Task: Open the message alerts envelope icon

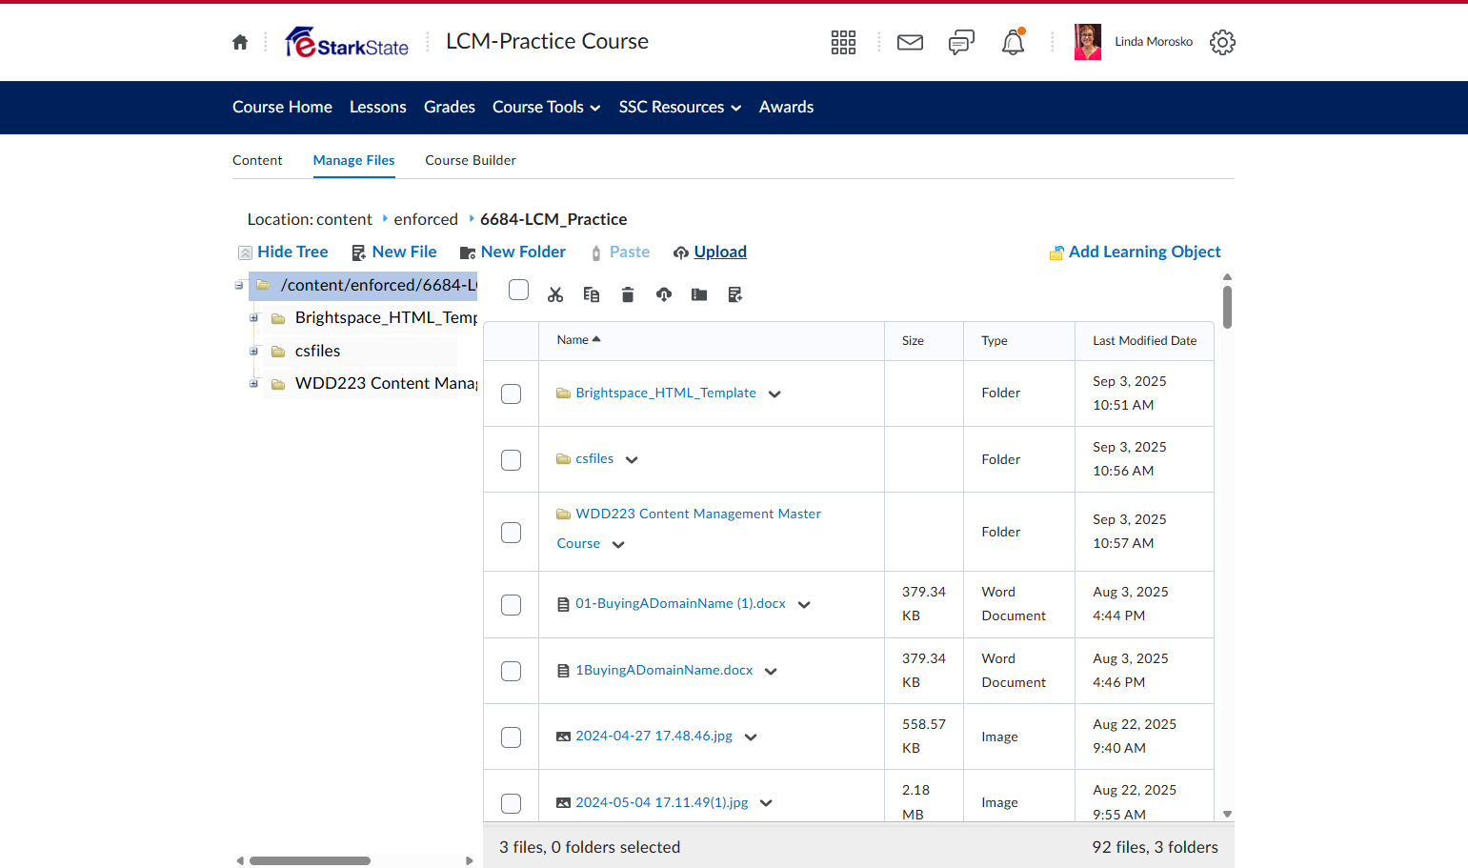Action: pyautogui.click(x=911, y=42)
